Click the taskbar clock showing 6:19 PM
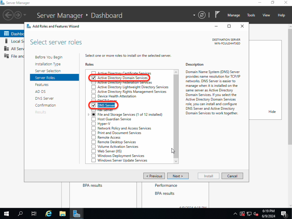This screenshot has width=292, height=219. coord(268,213)
